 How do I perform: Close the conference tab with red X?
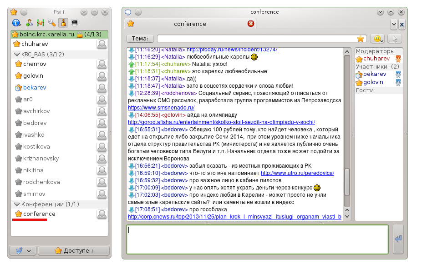pos(251,24)
